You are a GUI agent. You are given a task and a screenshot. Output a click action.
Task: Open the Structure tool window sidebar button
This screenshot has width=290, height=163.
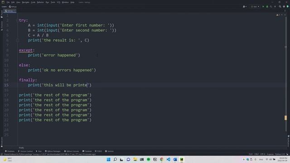(2, 25)
